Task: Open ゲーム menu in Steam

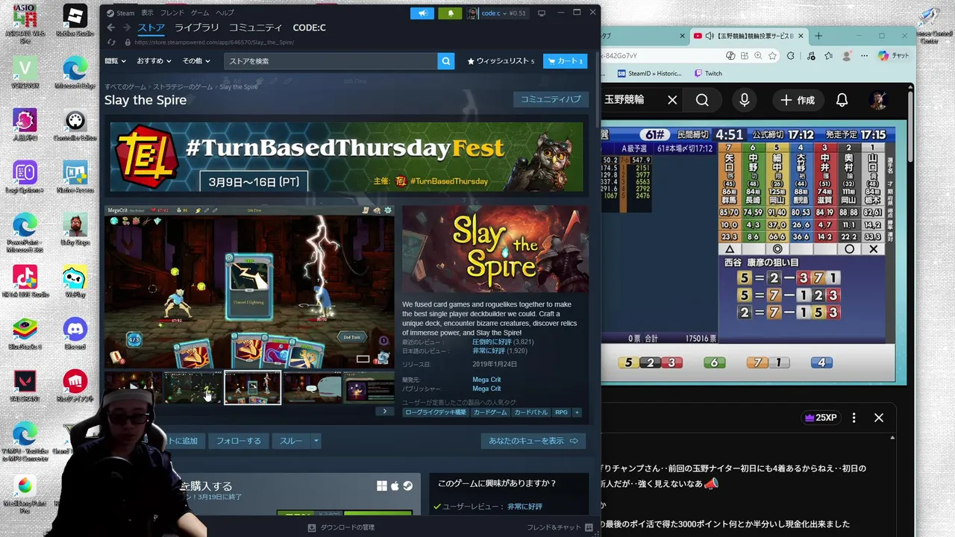Action: point(200,13)
